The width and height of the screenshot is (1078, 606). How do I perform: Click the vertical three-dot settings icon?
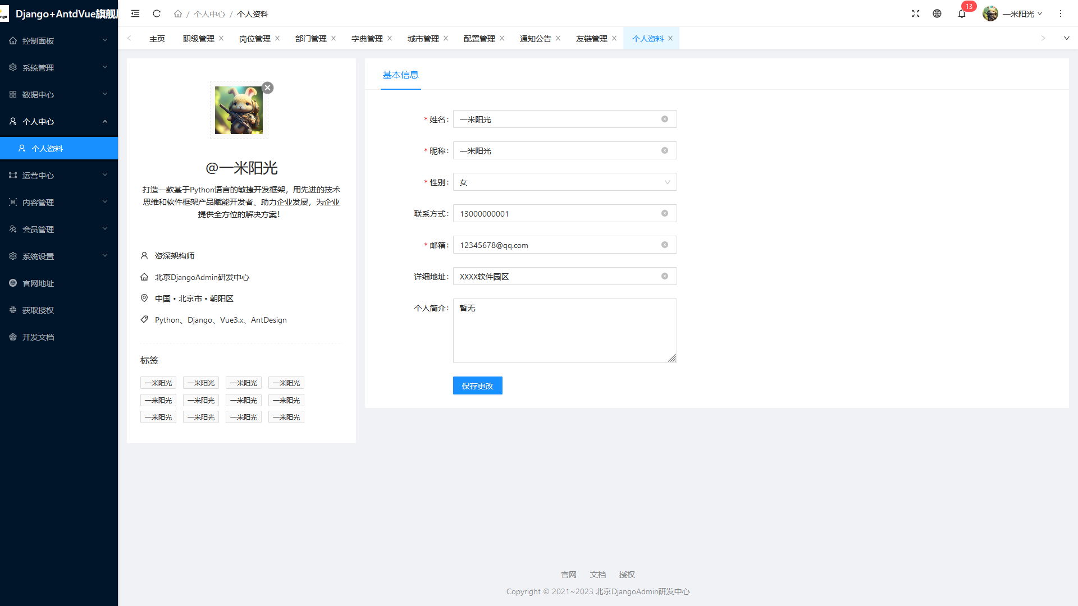(1061, 13)
